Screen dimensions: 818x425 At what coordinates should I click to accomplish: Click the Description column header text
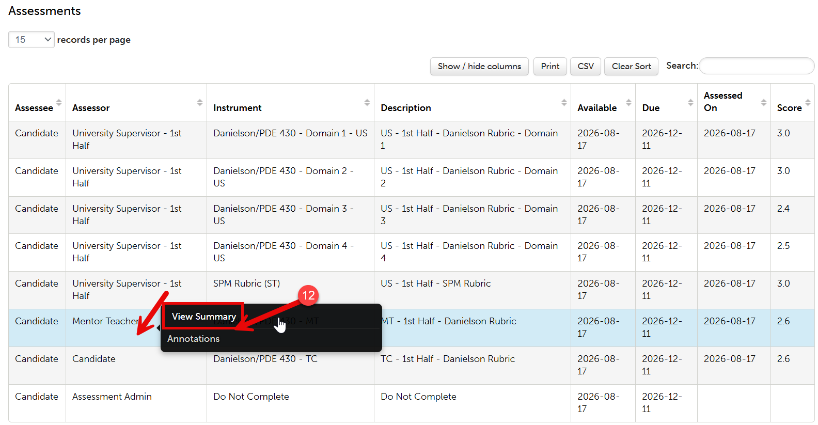tap(406, 108)
